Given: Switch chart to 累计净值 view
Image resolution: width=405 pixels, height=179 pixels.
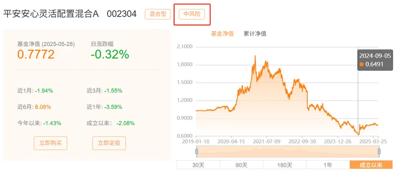Looking at the screenshot, I should pos(255,34).
